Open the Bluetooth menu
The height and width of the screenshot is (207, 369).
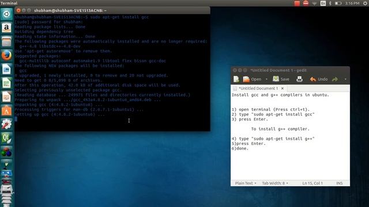pos(330,3)
